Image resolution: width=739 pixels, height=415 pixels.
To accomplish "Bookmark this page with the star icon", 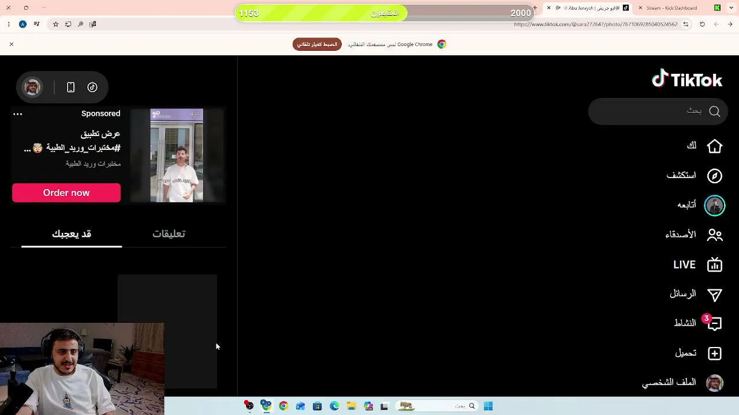I will pyautogui.click(x=55, y=24).
